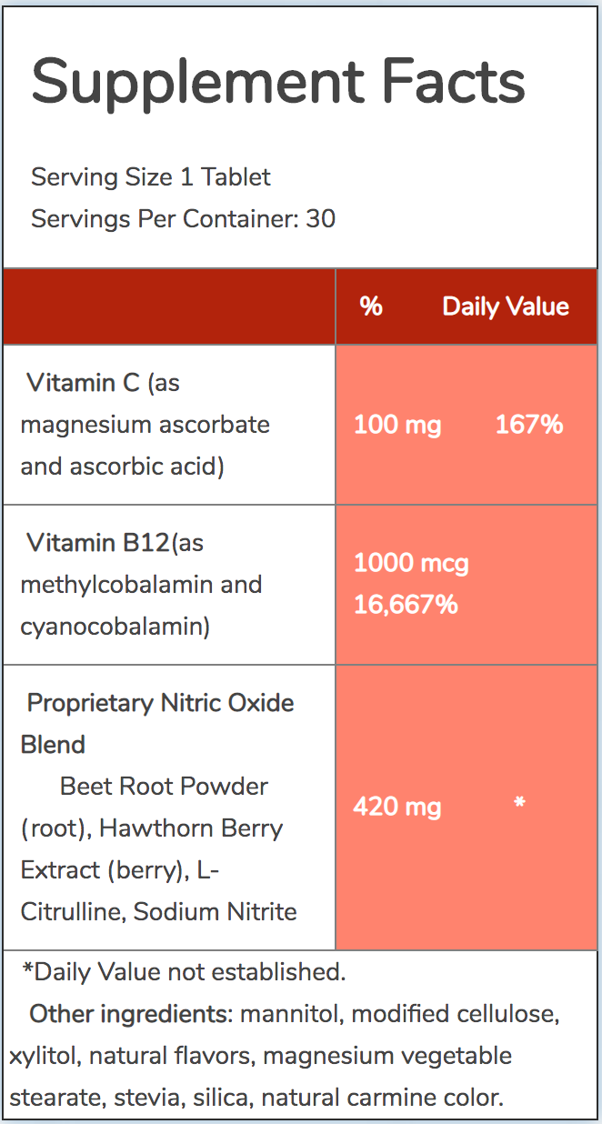Click the Servings Per Container: 30 text
Image resolution: width=602 pixels, height=1124 pixels.
coord(183,219)
